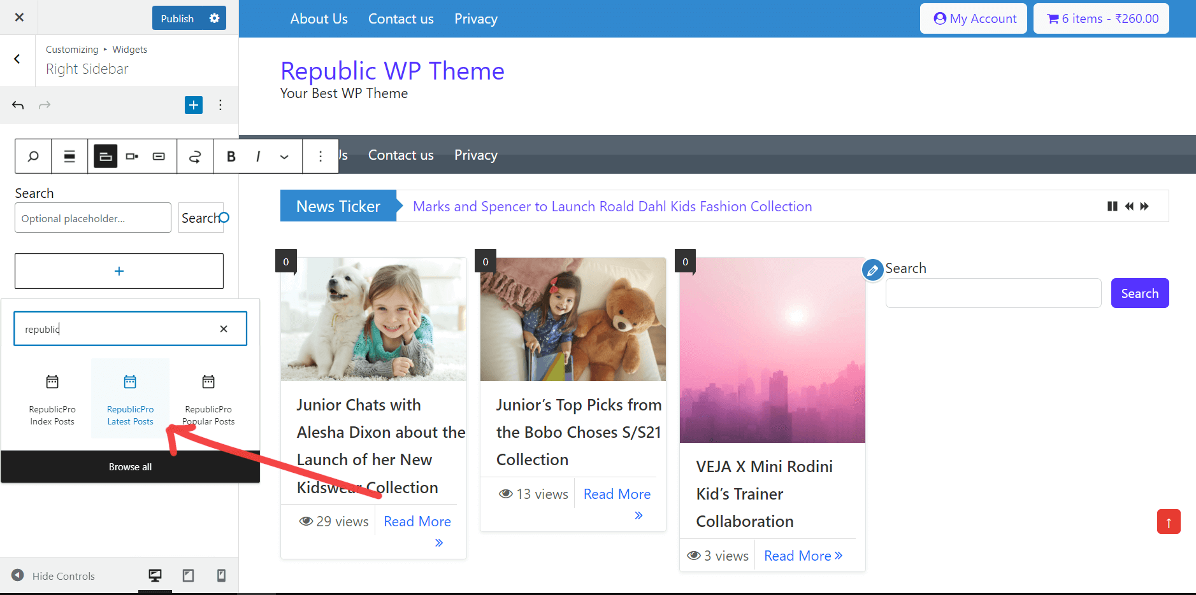Open Publish settings gear

click(215, 18)
